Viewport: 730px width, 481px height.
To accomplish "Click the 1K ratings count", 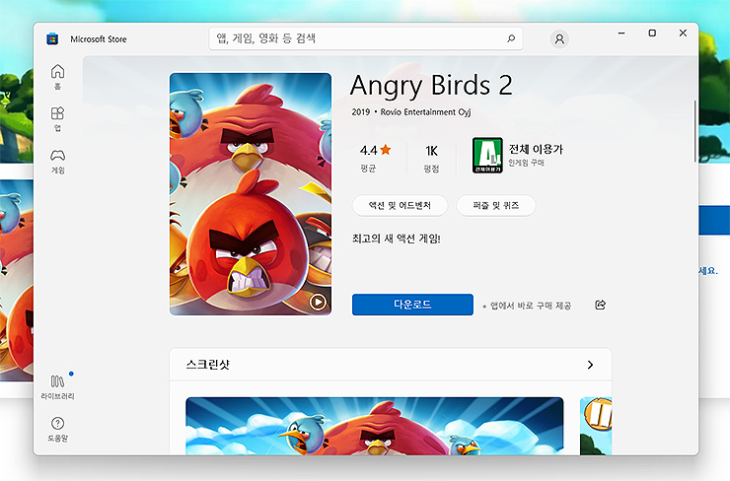I will click(431, 151).
